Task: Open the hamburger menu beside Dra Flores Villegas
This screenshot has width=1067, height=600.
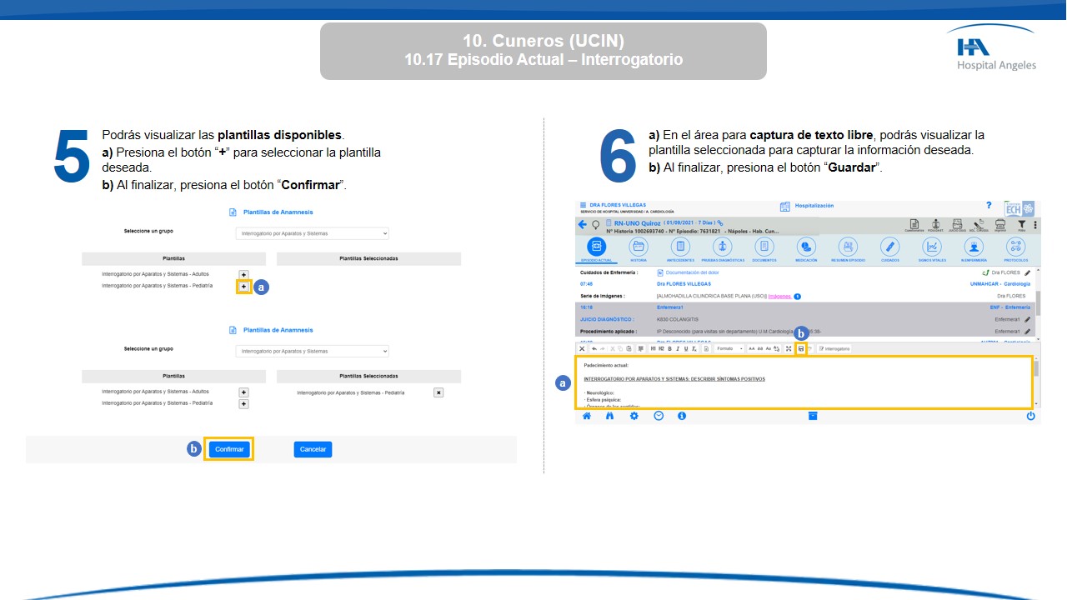Action: (x=583, y=205)
